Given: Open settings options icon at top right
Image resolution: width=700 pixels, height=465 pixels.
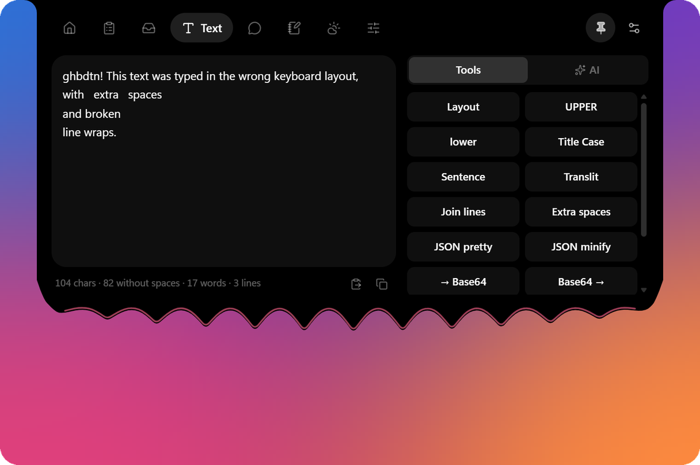Looking at the screenshot, I should coord(634,28).
